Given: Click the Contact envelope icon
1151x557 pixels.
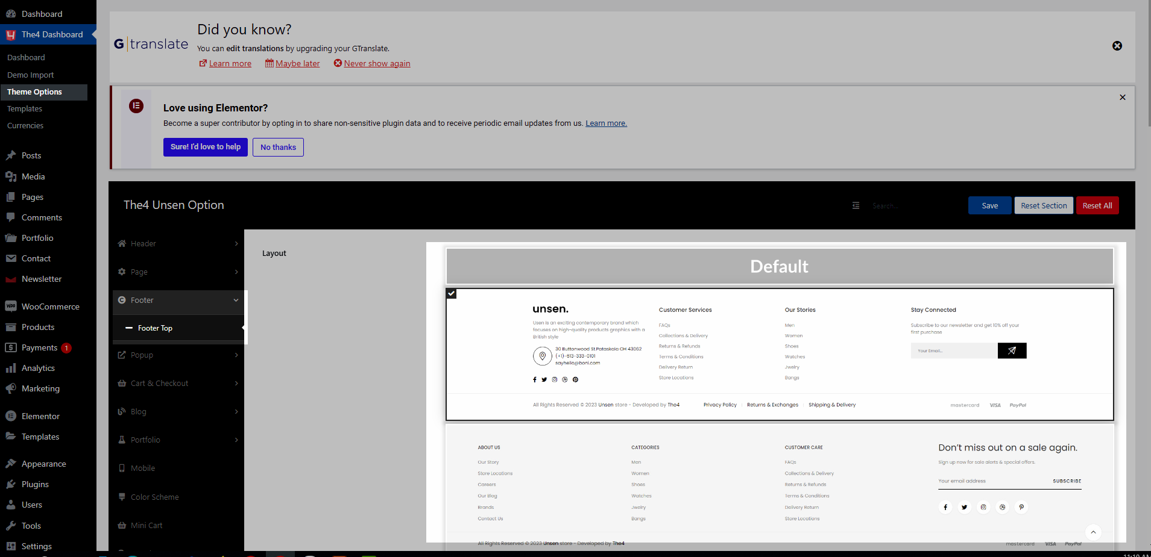Looking at the screenshot, I should [11, 258].
